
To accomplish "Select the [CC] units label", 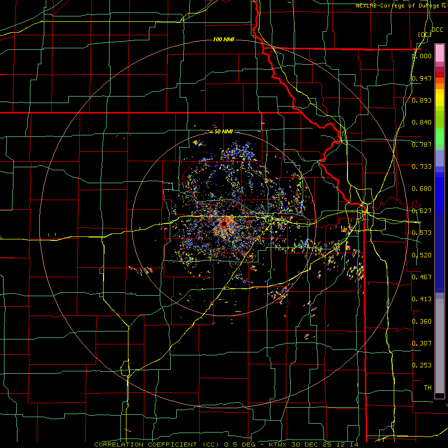I will (425, 34).
